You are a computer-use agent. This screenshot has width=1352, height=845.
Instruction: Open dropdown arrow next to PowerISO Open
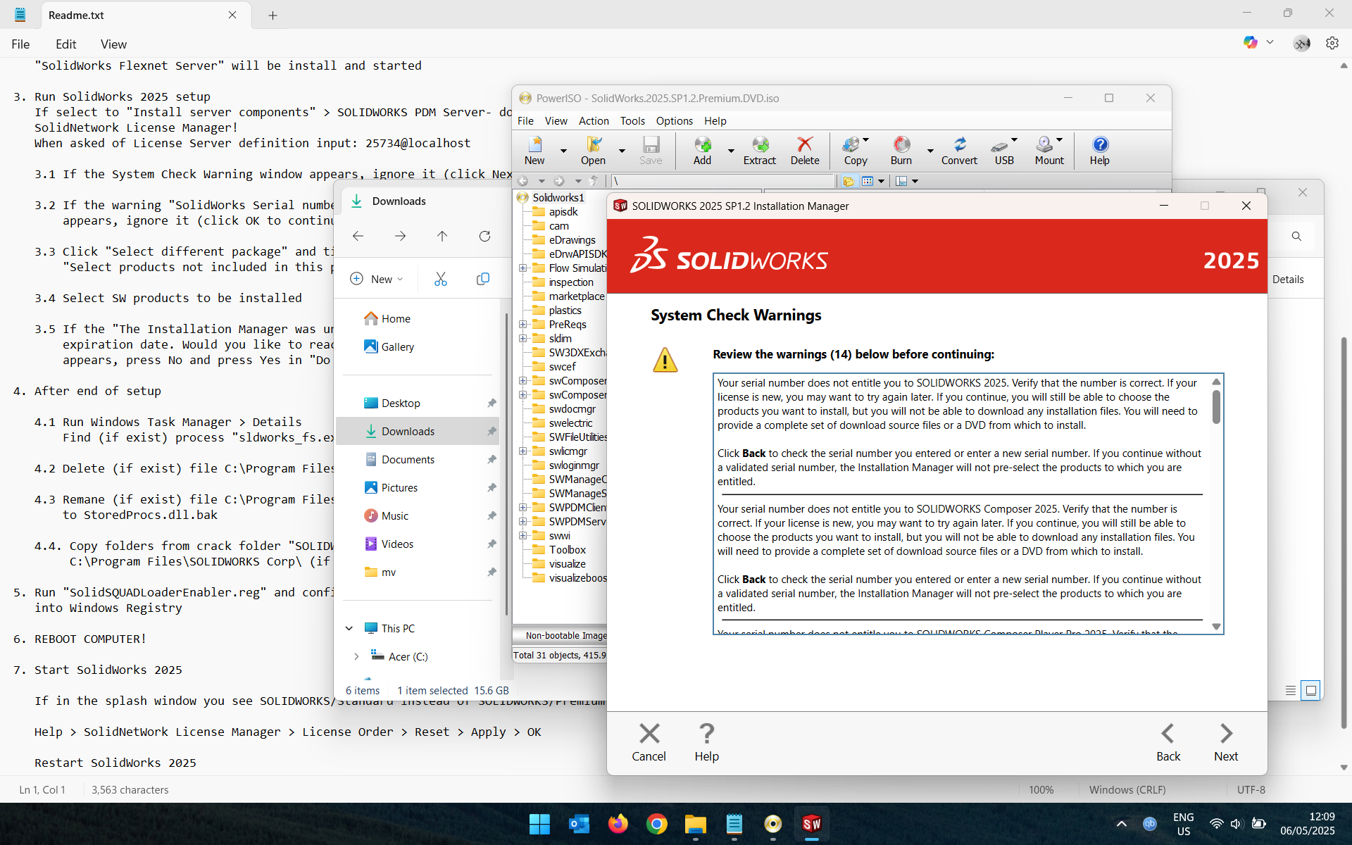(x=622, y=151)
